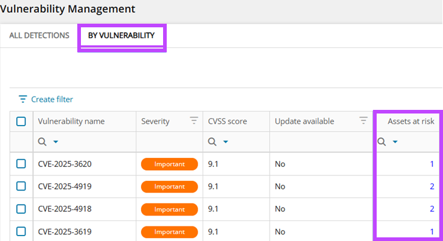
Task: Click the Create filter funnel icon
Action: click(x=23, y=99)
